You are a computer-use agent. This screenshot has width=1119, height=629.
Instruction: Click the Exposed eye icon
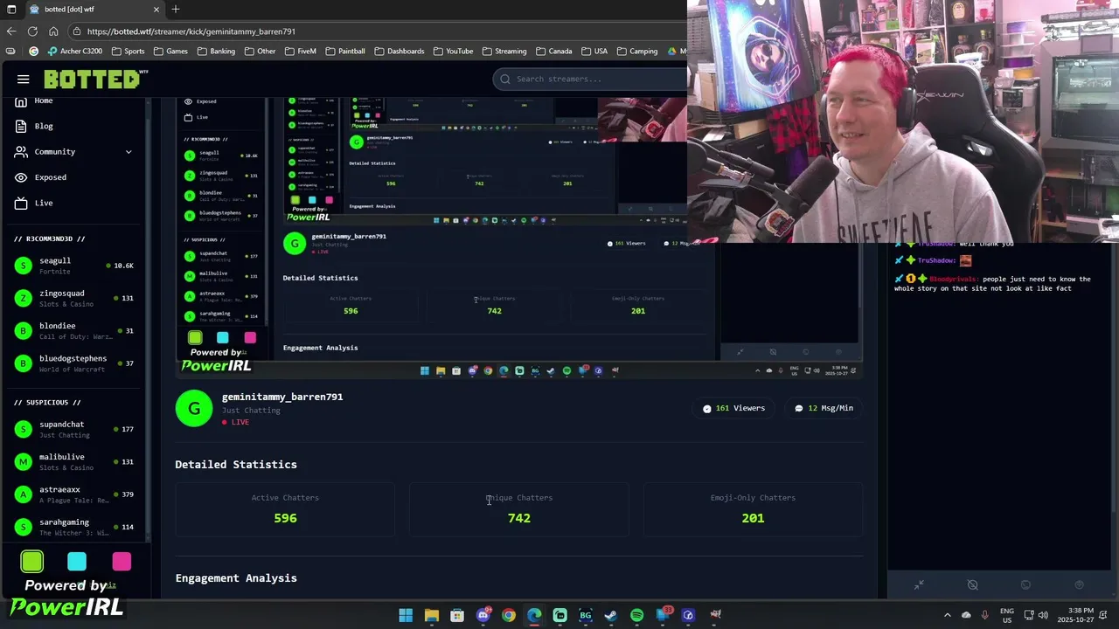[21, 177]
